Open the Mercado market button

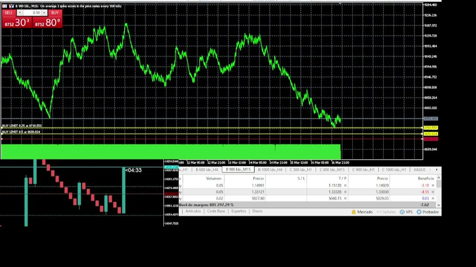[362, 212]
